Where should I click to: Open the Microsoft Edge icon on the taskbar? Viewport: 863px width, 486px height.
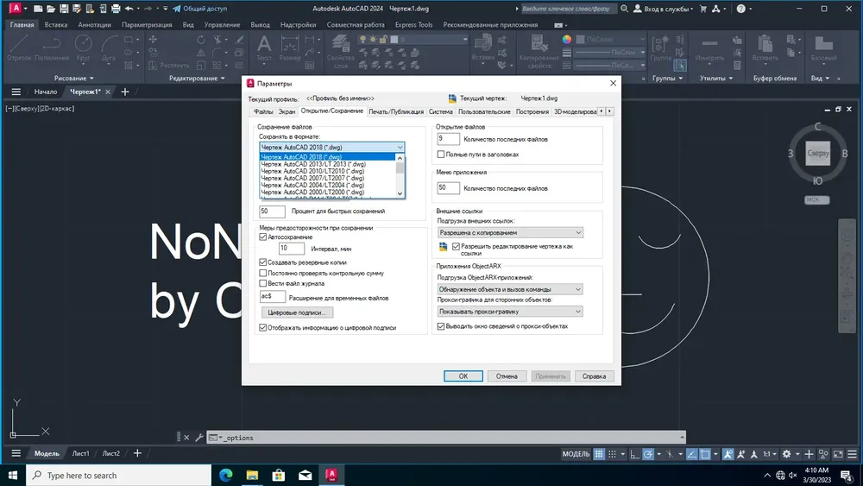point(225,475)
